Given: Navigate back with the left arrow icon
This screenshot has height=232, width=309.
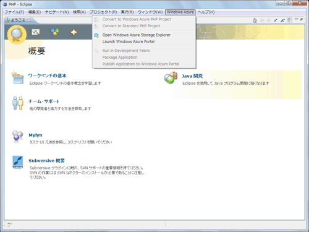Looking at the screenshot, I should (x=262, y=20).
